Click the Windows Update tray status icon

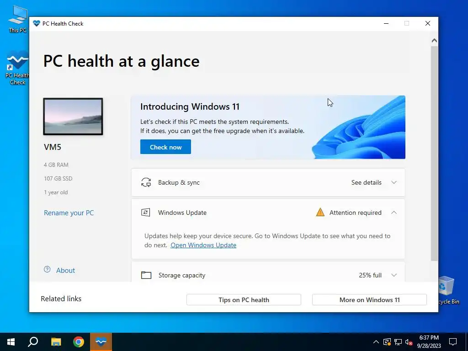pyautogui.click(x=387, y=342)
